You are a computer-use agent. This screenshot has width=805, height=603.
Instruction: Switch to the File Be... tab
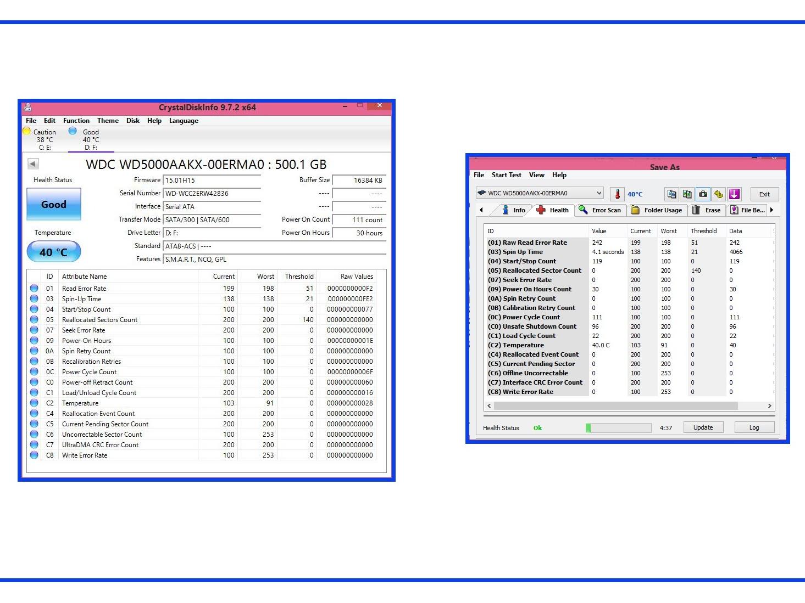click(x=747, y=210)
